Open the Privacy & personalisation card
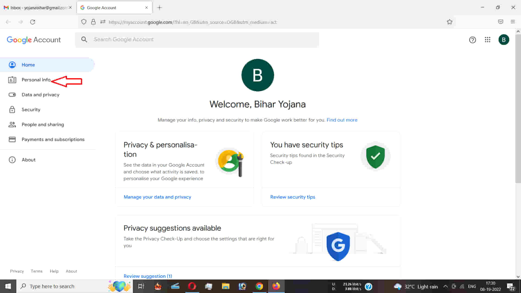The image size is (521, 293). pos(185,169)
